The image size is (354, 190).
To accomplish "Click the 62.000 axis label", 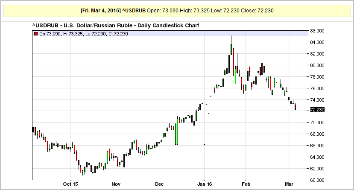I will point(317,169).
